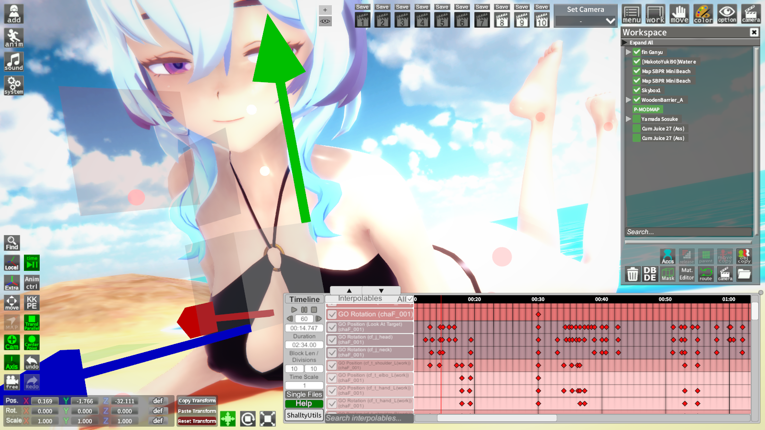Toggle the All interpolables checkbox
Screen dimensions: 765x430
[410, 299]
